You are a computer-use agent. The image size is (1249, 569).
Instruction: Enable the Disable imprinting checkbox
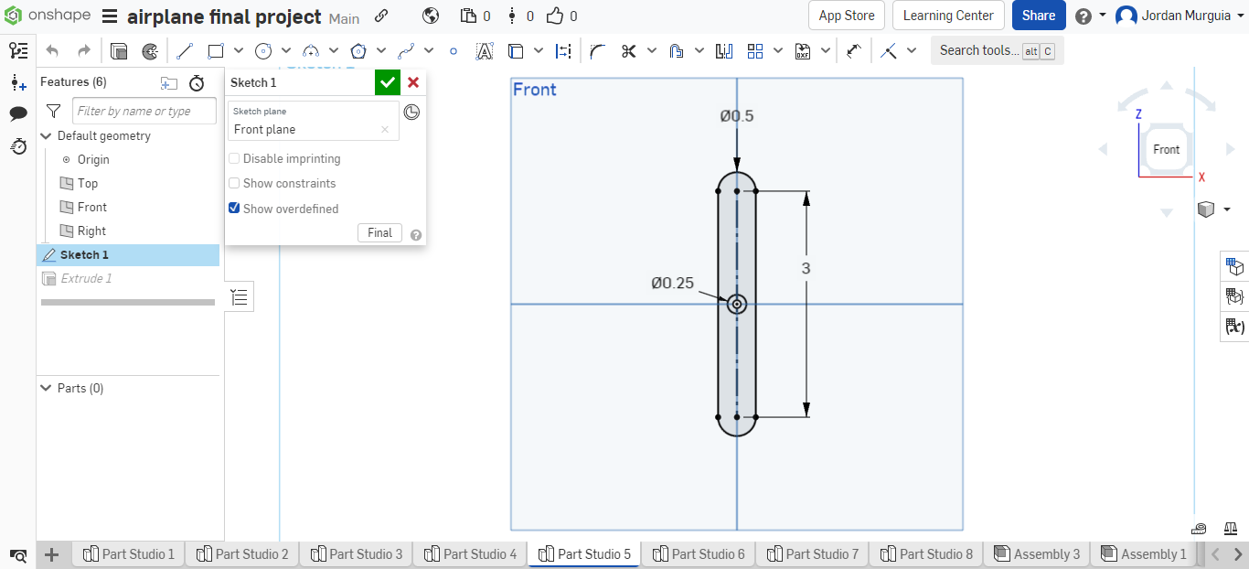click(234, 158)
